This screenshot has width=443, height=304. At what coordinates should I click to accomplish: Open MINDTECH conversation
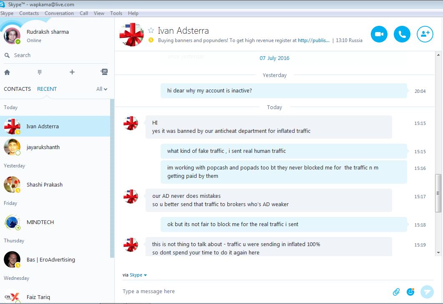pyautogui.click(x=55, y=222)
